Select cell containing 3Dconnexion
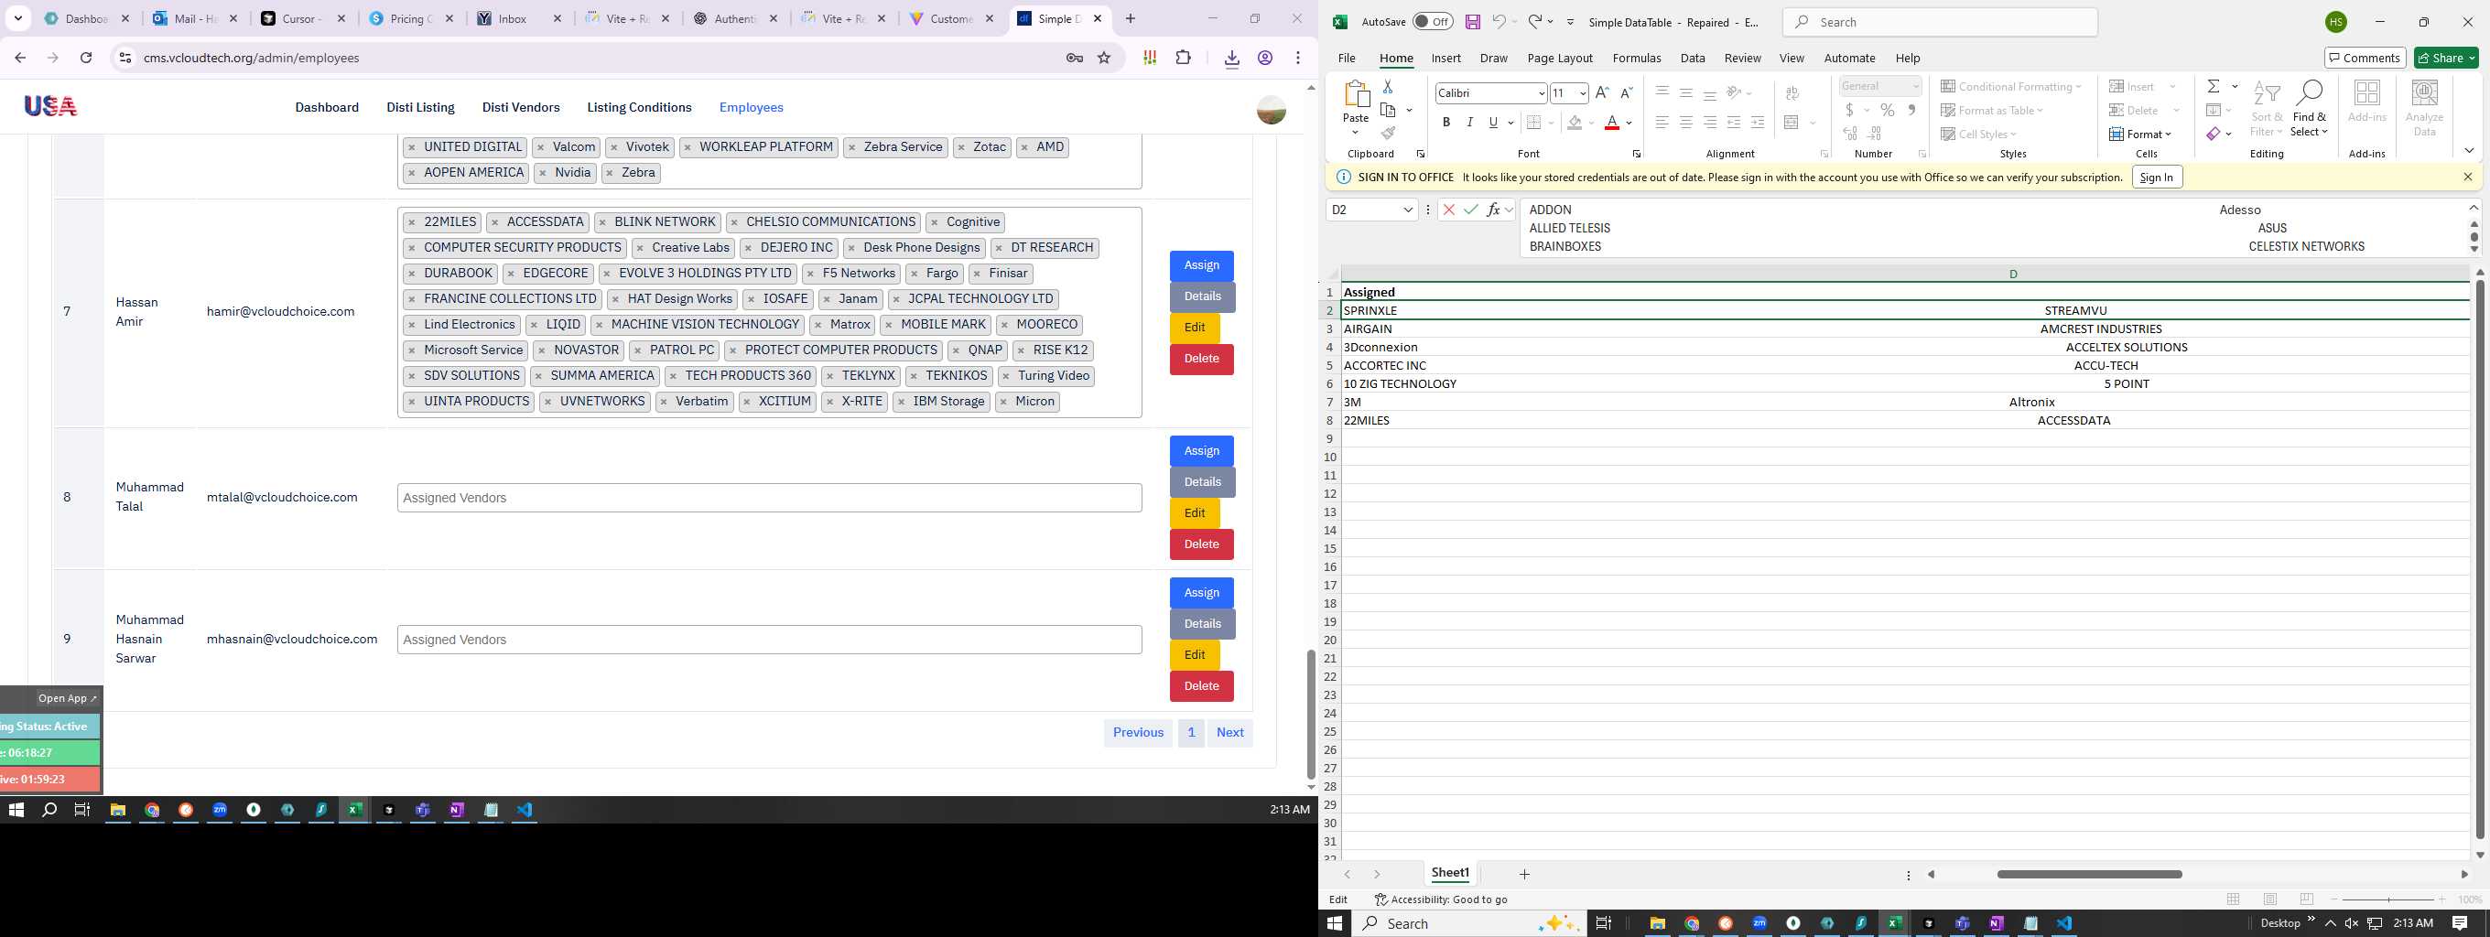2490x937 pixels. click(1904, 347)
